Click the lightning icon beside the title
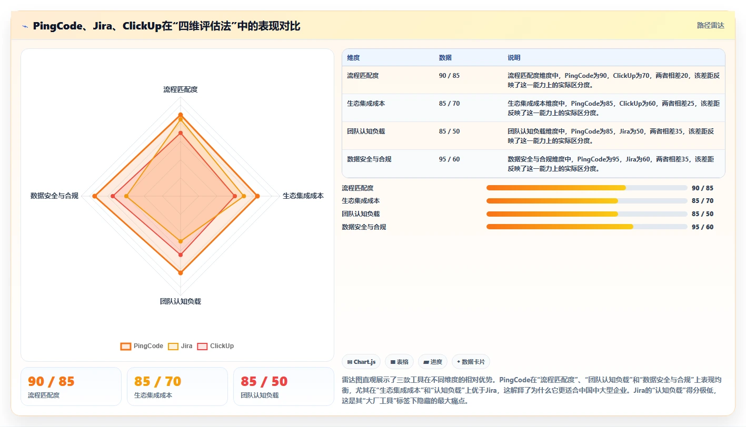Viewport: 746px width, 427px height. coord(25,26)
